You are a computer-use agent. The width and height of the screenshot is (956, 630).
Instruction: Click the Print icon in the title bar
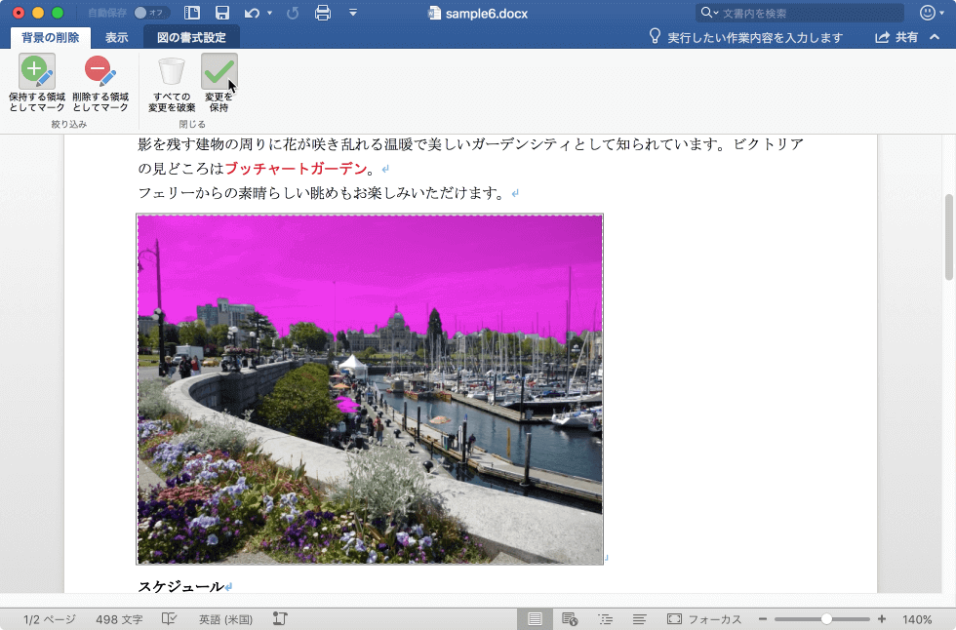click(x=322, y=14)
